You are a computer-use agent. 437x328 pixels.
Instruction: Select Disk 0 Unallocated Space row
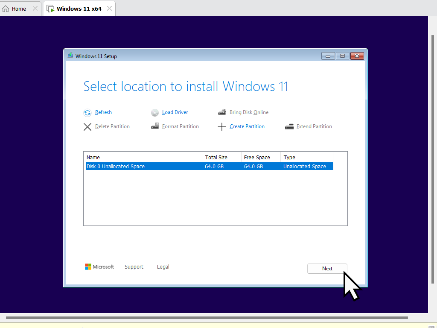(115, 166)
